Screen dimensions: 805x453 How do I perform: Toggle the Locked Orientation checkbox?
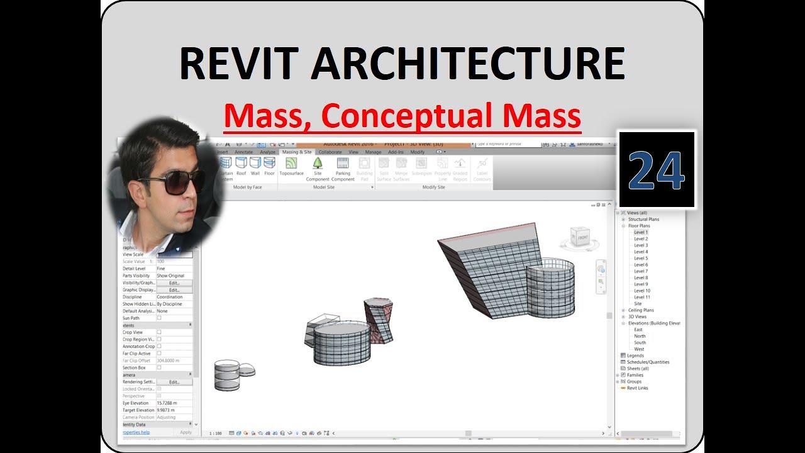tap(159, 389)
